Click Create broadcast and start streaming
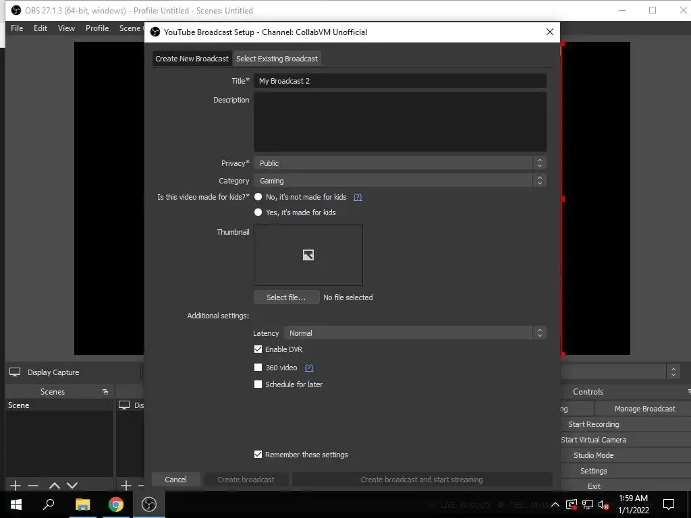The width and height of the screenshot is (691, 518). [x=421, y=480]
